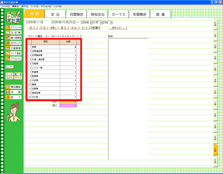
Task: Select the レジャー費 row label
Action: tap(37, 68)
